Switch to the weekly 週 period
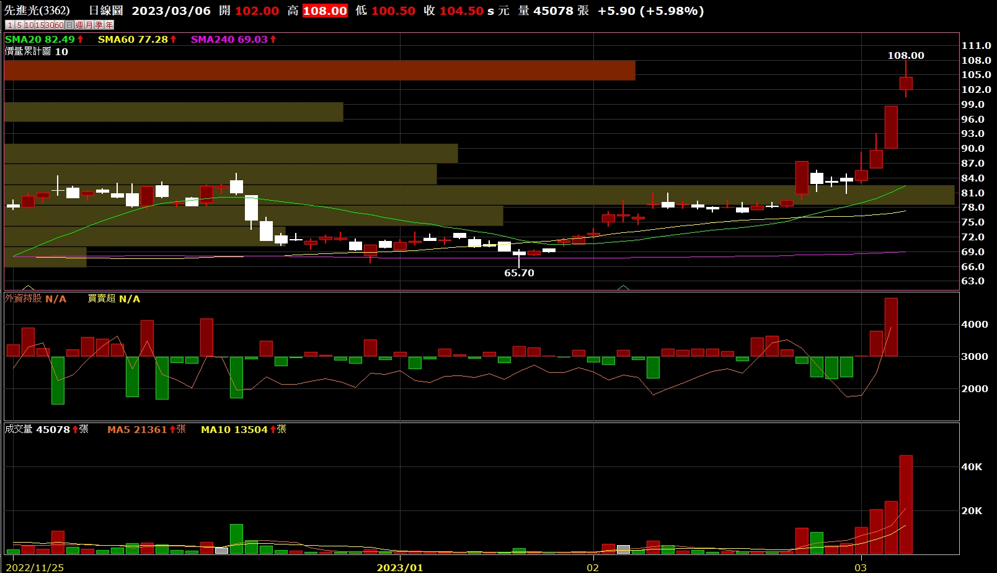 click(x=79, y=25)
